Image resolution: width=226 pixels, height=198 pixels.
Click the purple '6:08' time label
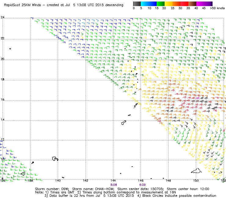click(x=114, y=185)
